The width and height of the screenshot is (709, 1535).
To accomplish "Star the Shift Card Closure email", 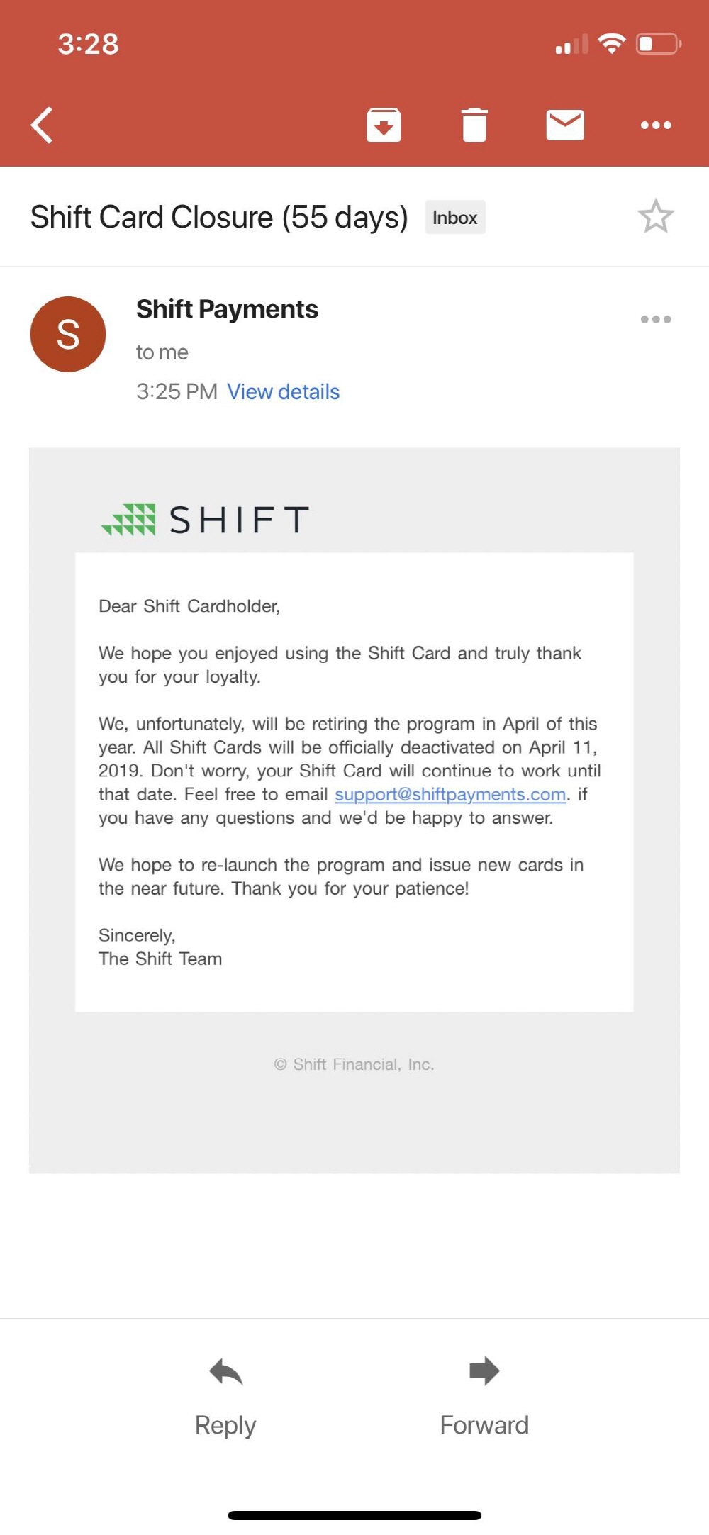I will 656,216.
